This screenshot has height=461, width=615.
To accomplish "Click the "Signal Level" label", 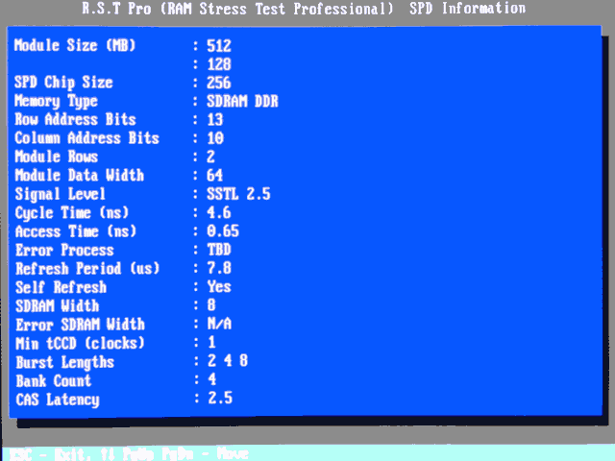I will 60,194.
